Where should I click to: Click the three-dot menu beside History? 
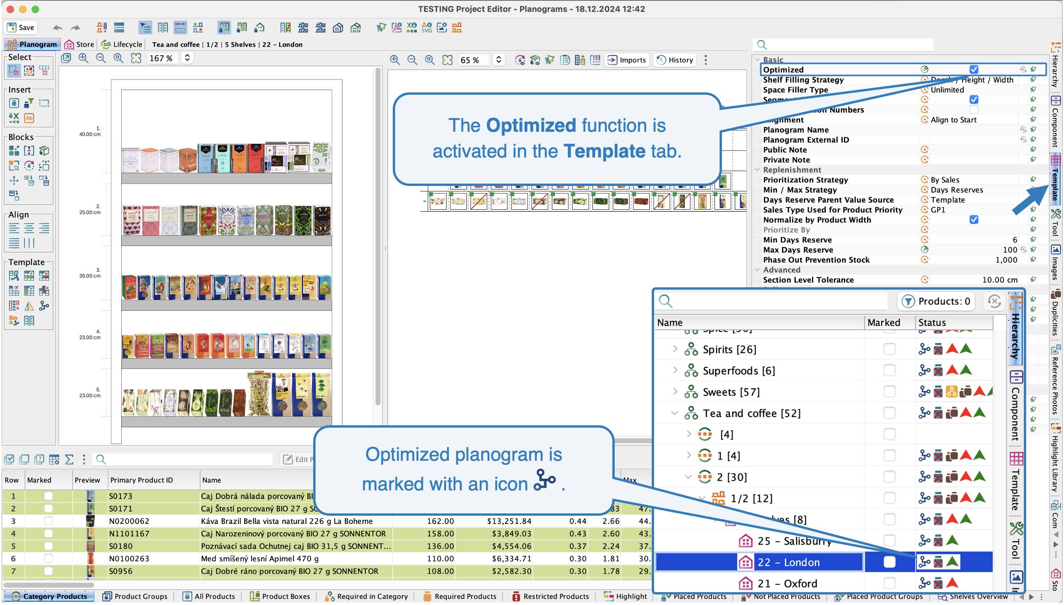(x=706, y=60)
